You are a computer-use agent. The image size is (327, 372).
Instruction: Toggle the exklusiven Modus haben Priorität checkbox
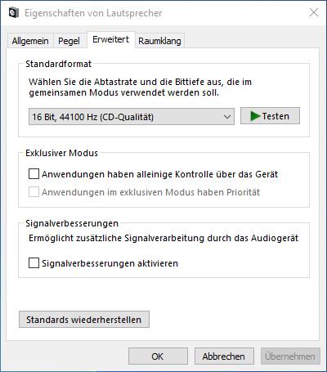point(34,192)
